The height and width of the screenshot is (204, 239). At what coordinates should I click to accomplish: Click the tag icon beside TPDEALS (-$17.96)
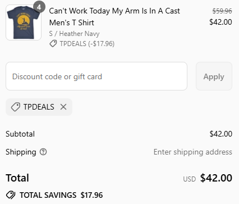53,44
